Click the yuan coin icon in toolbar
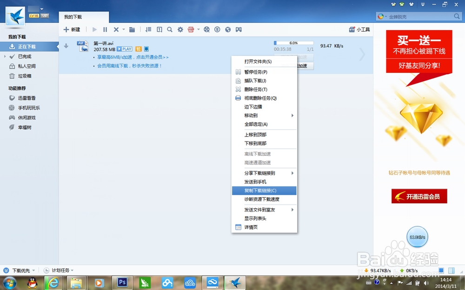465x290 pixels. tap(217, 30)
